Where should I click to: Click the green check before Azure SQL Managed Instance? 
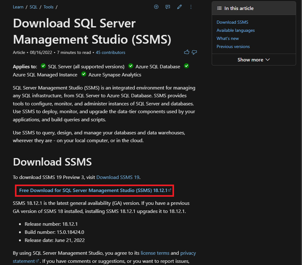186,66
